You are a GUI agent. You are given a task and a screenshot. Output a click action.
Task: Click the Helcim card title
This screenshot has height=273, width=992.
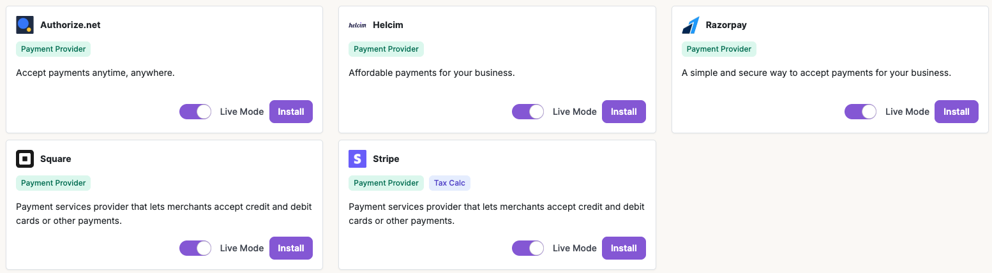pyautogui.click(x=388, y=25)
